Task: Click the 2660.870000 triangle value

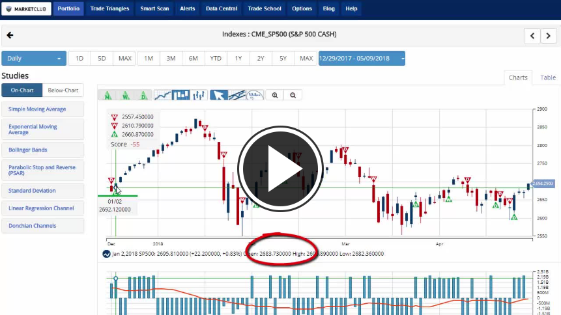Action: pyautogui.click(x=137, y=135)
